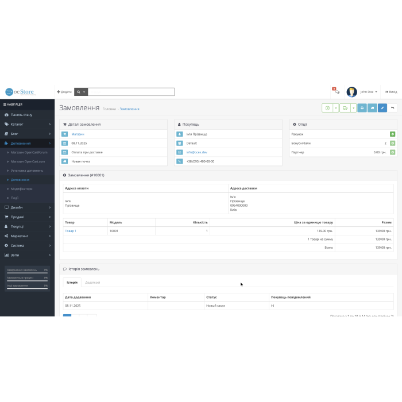The image size is (402, 402).
Task: Open Установка доповнень submenu item
Action: [x=27, y=171]
